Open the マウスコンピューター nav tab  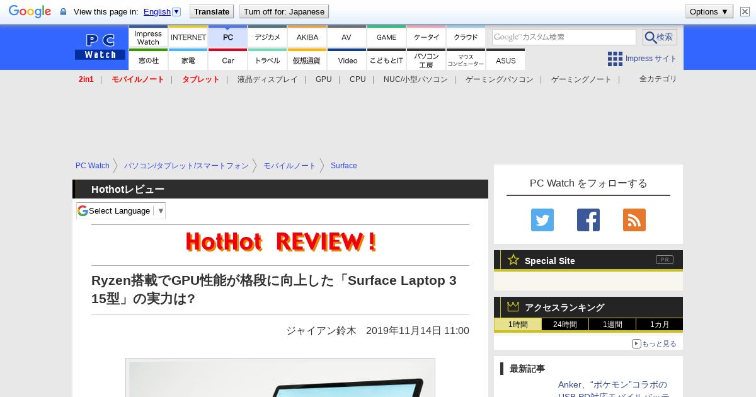[x=466, y=60]
